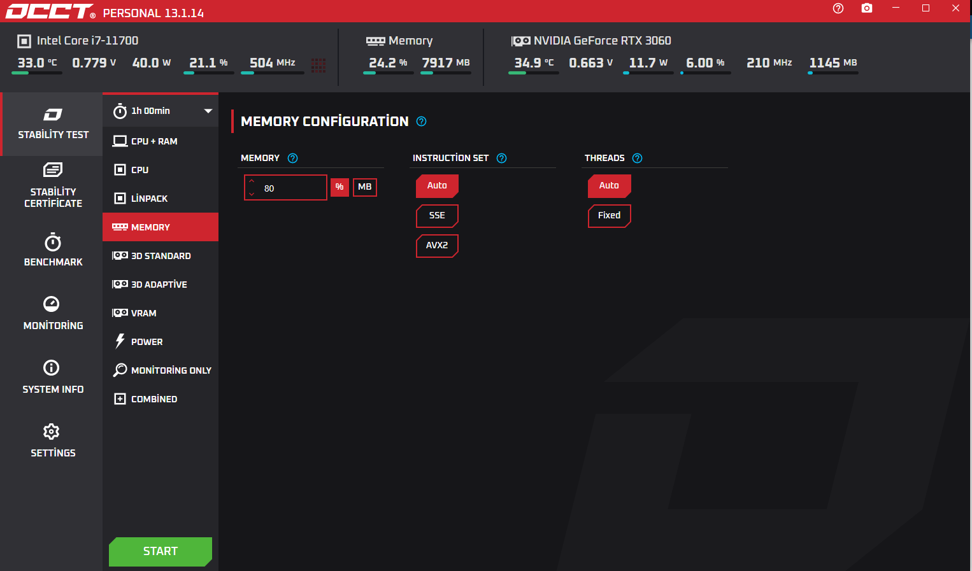Click the NVIDIA GeForce RTX 3060 GPU icon

[x=521, y=41]
